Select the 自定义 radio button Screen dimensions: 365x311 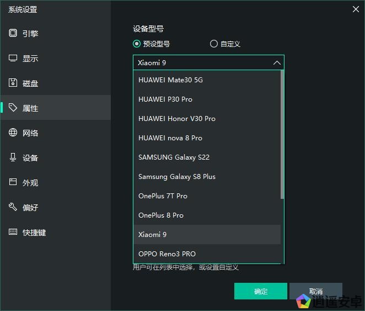[x=214, y=44]
